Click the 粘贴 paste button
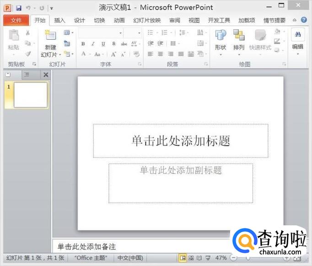The image size is (312, 266). tap(14, 42)
